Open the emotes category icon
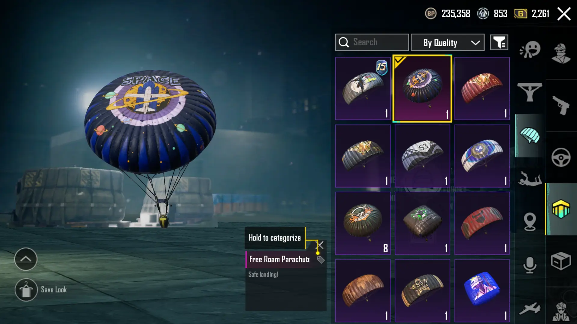This screenshot has height=324, width=577. (530, 49)
